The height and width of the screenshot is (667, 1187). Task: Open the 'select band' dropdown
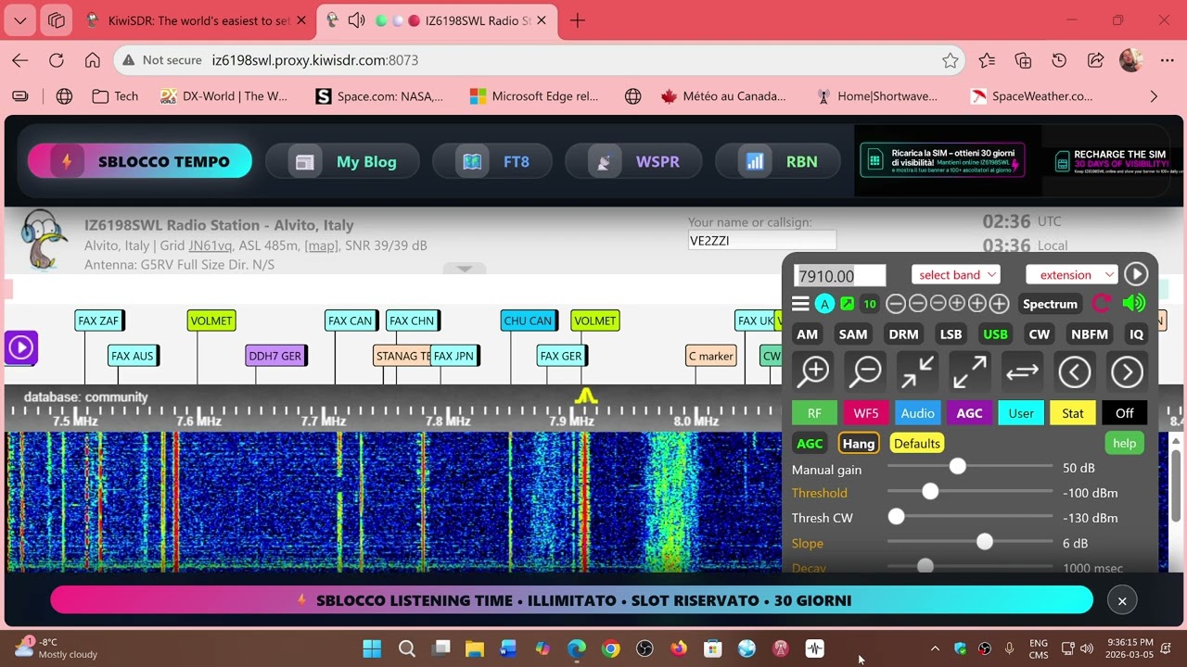955,274
